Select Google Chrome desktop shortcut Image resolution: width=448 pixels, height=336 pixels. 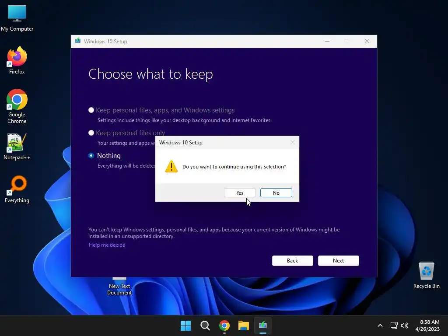[x=17, y=106]
